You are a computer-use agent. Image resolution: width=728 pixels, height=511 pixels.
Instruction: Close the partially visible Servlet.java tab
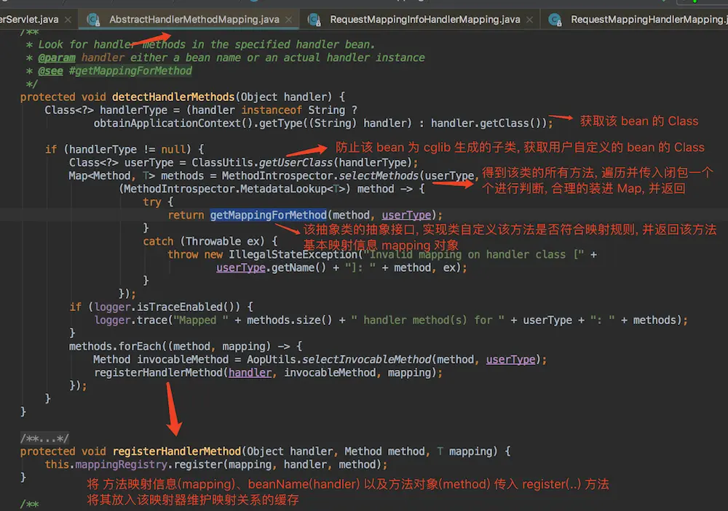(67, 20)
